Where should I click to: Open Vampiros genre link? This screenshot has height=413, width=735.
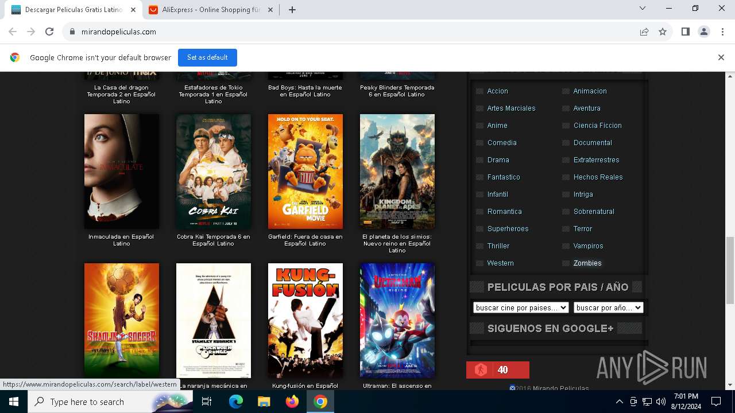click(x=588, y=246)
